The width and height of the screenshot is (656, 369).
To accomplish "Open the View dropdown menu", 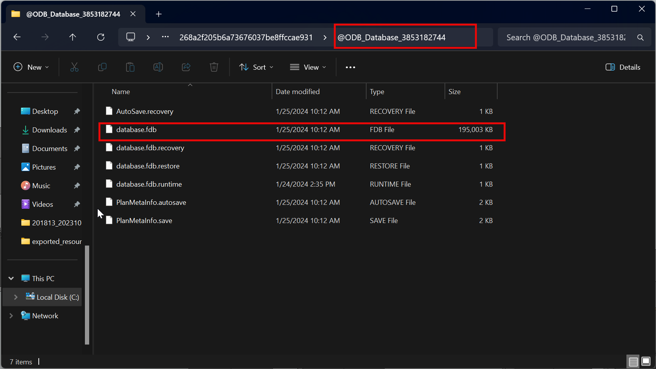I will pyautogui.click(x=308, y=67).
